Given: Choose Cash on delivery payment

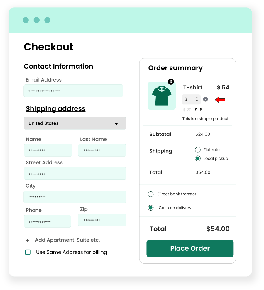Looking at the screenshot, I should click(x=151, y=208).
